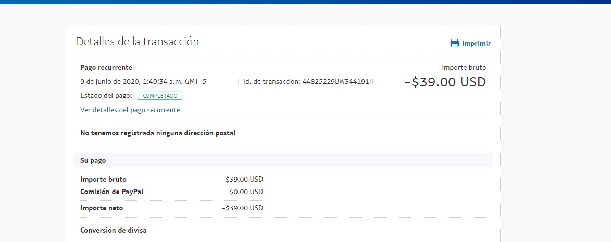Viewport: 611px width, 242px height.
Task: Click the Conversión de divisa heading
Action: click(x=114, y=231)
